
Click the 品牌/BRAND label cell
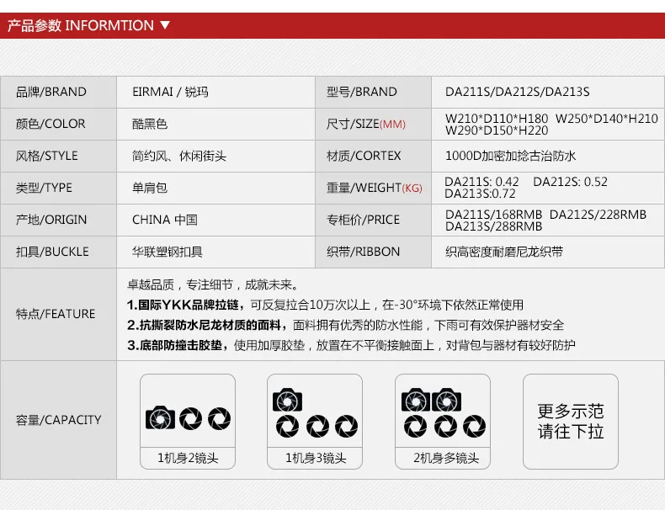pos(59,92)
